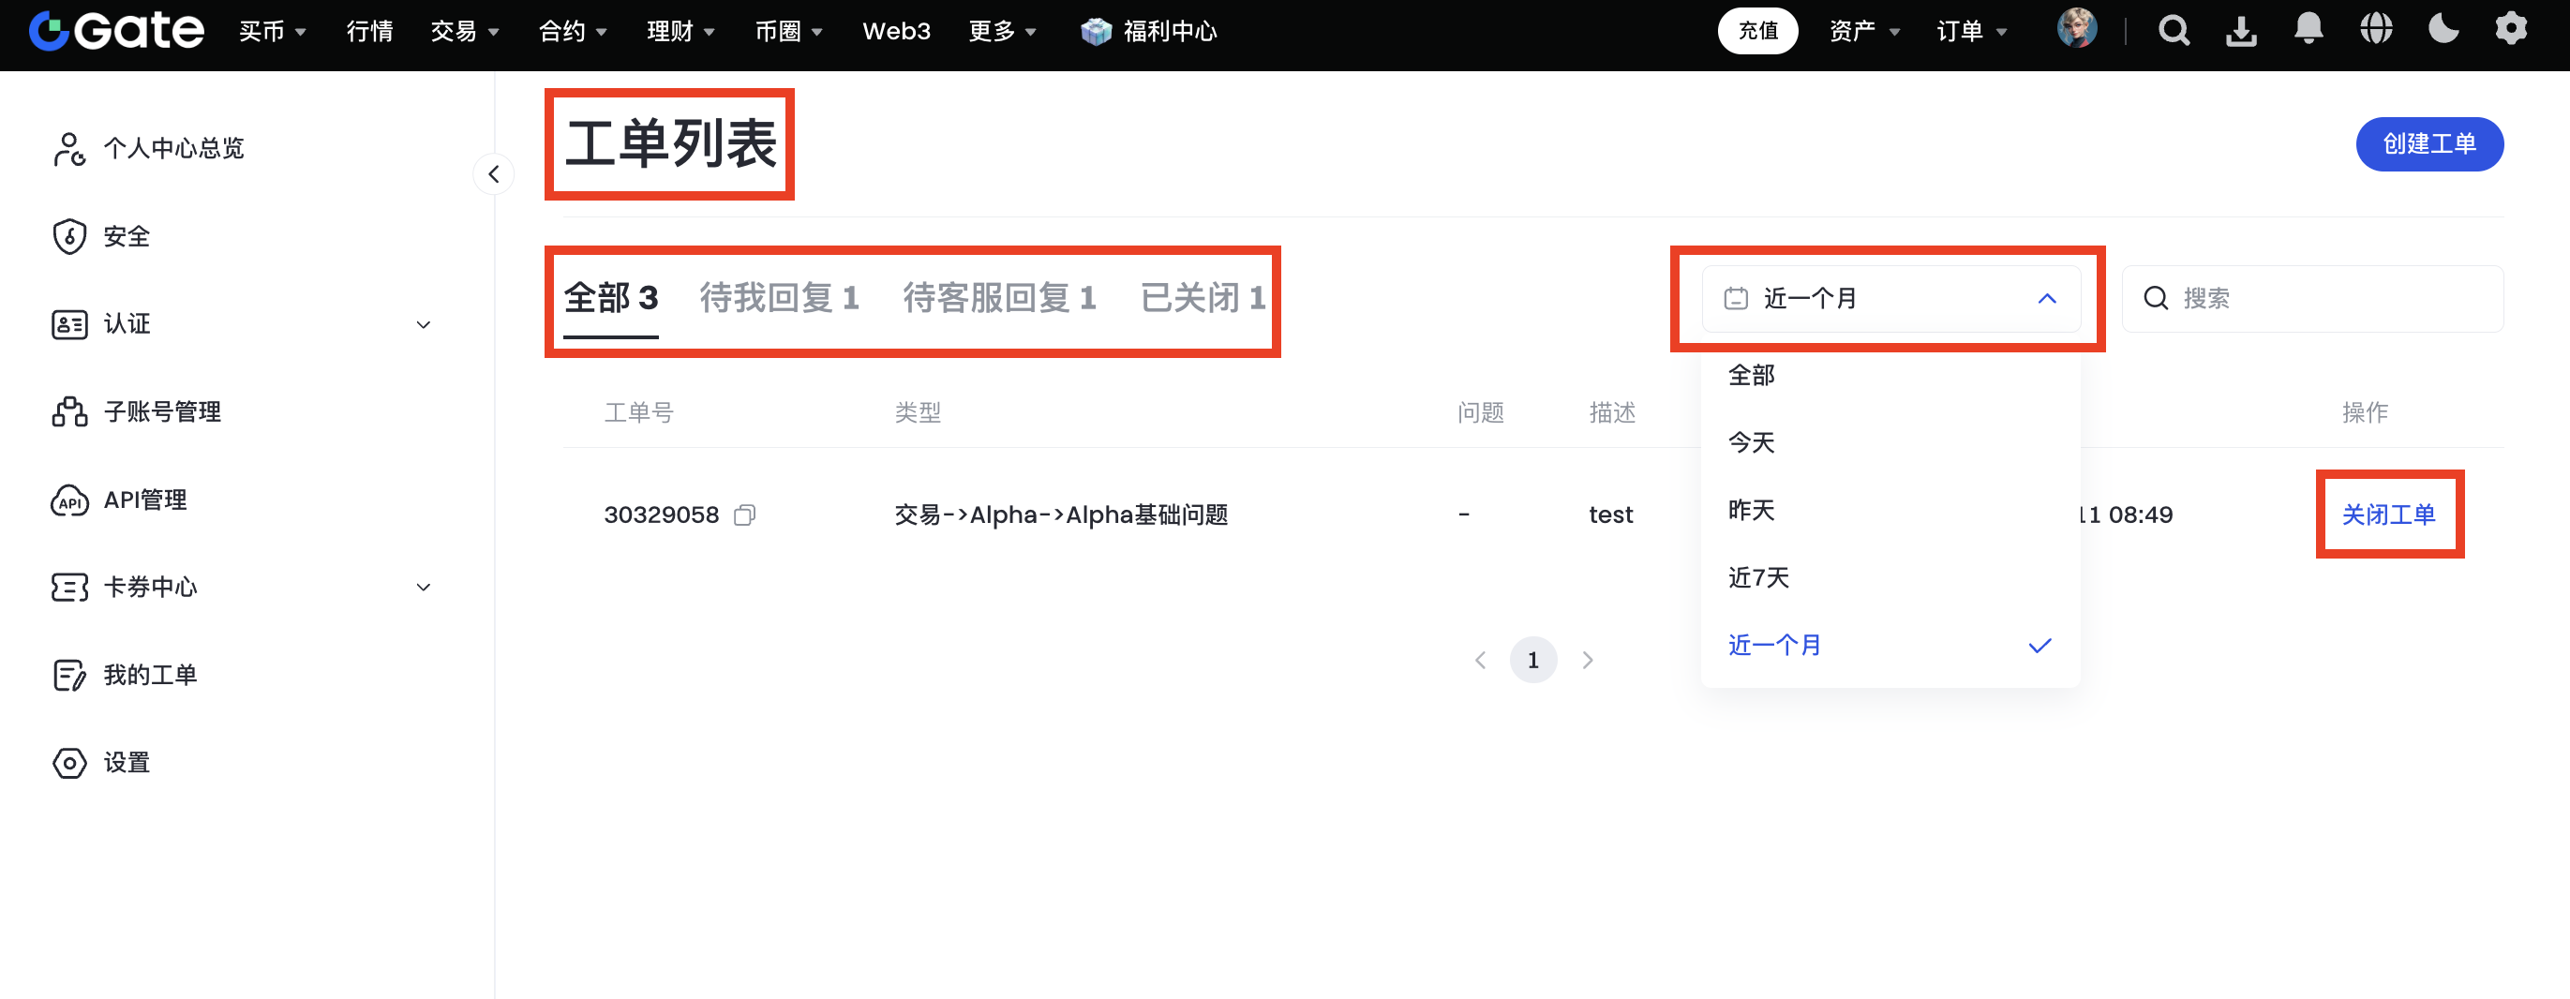Click the 搜索 input field
2570x999 pixels.
pos(2324,298)
